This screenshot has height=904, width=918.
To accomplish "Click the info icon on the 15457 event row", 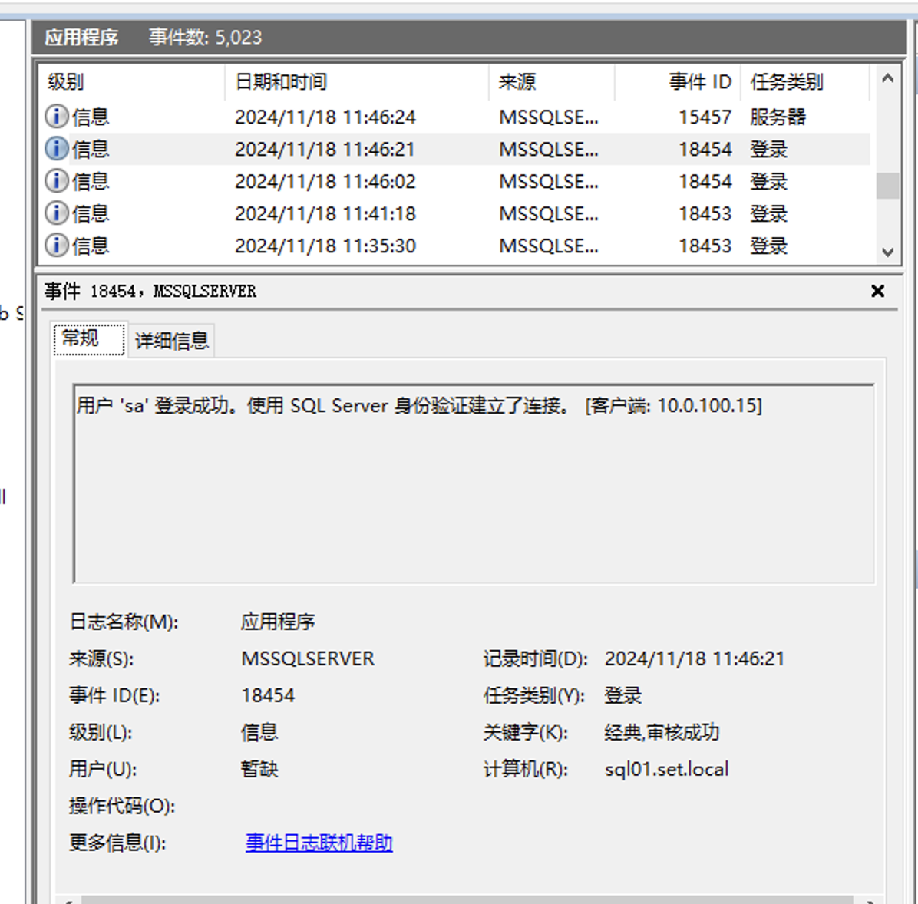I will 56,116.
